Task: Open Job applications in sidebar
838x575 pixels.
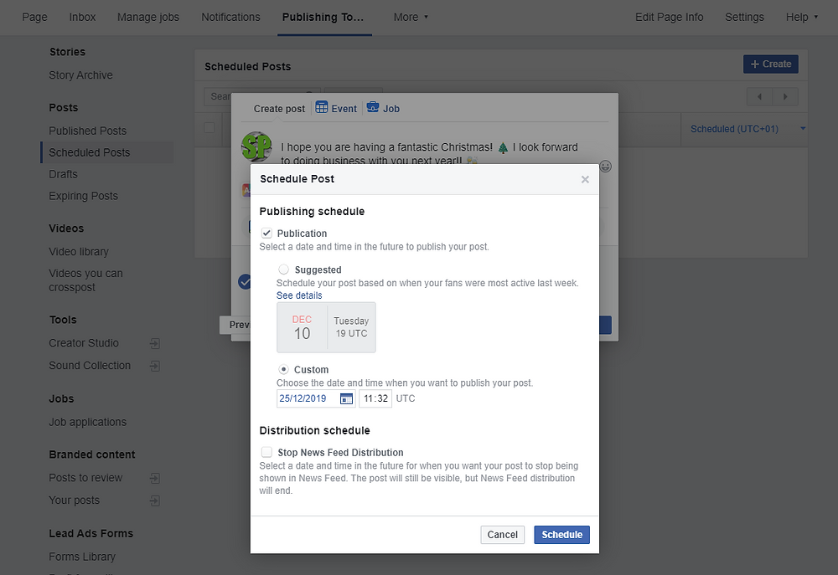Action: 88,423
